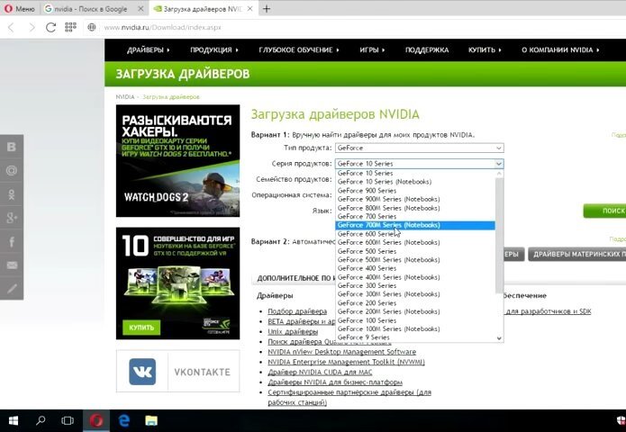Screen dimensions: 626x432
Task: Click green ПОИСК search button
Action: tap(604, 211)
